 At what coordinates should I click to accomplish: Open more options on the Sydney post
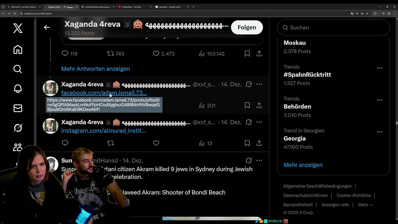click(x=259, y=161)
